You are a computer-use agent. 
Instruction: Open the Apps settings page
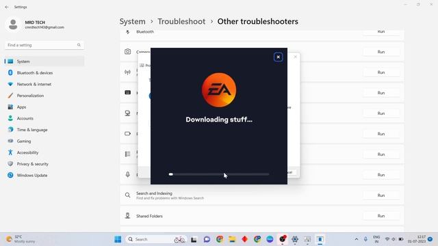click(44, 107)
